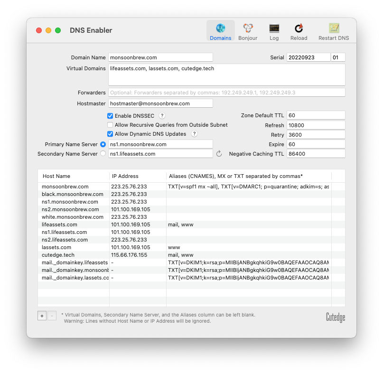The image size is (383, 373).
Task: Click the Host Name column header
Action: [74, 176]
